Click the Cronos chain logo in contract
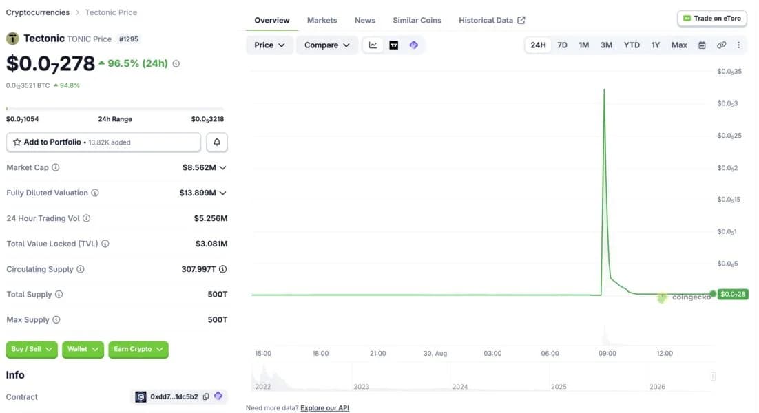 (141, 396)
